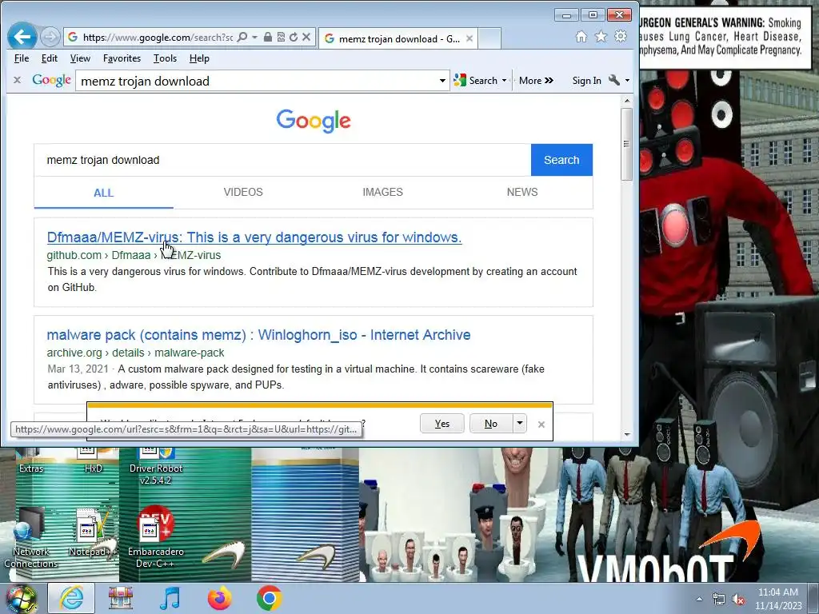Open the Home page icon
The width and height of the screenshot is (819, 614).
click(581, 37)
